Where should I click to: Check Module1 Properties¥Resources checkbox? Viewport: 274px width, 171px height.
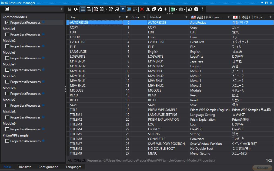[7, 34]
